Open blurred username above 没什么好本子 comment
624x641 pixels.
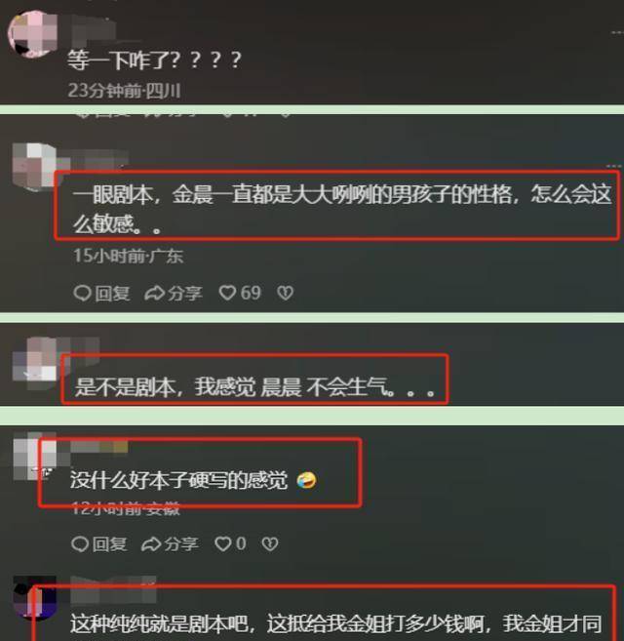(x=98, y=447)
